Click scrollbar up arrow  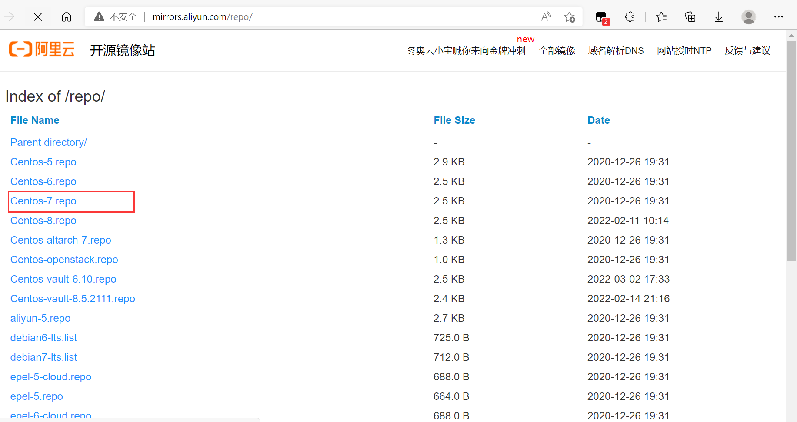tap(791, 36)
